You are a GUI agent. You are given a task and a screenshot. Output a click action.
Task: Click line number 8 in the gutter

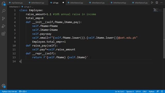[x=15, y=38]
